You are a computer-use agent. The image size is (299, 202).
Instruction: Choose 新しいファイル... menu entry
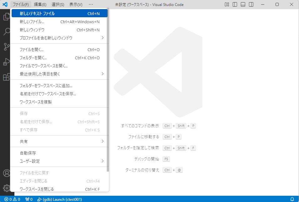point(59,22)
